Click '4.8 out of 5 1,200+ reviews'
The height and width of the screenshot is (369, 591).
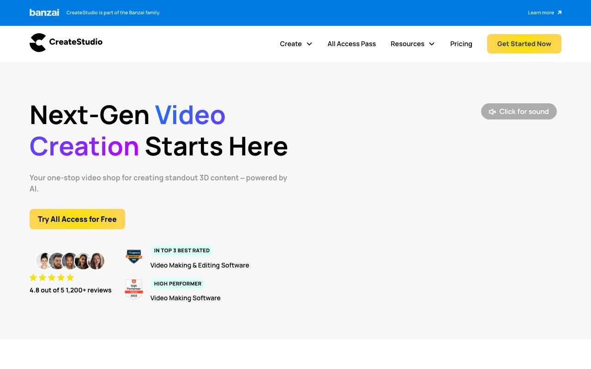[x=70, y=290]
